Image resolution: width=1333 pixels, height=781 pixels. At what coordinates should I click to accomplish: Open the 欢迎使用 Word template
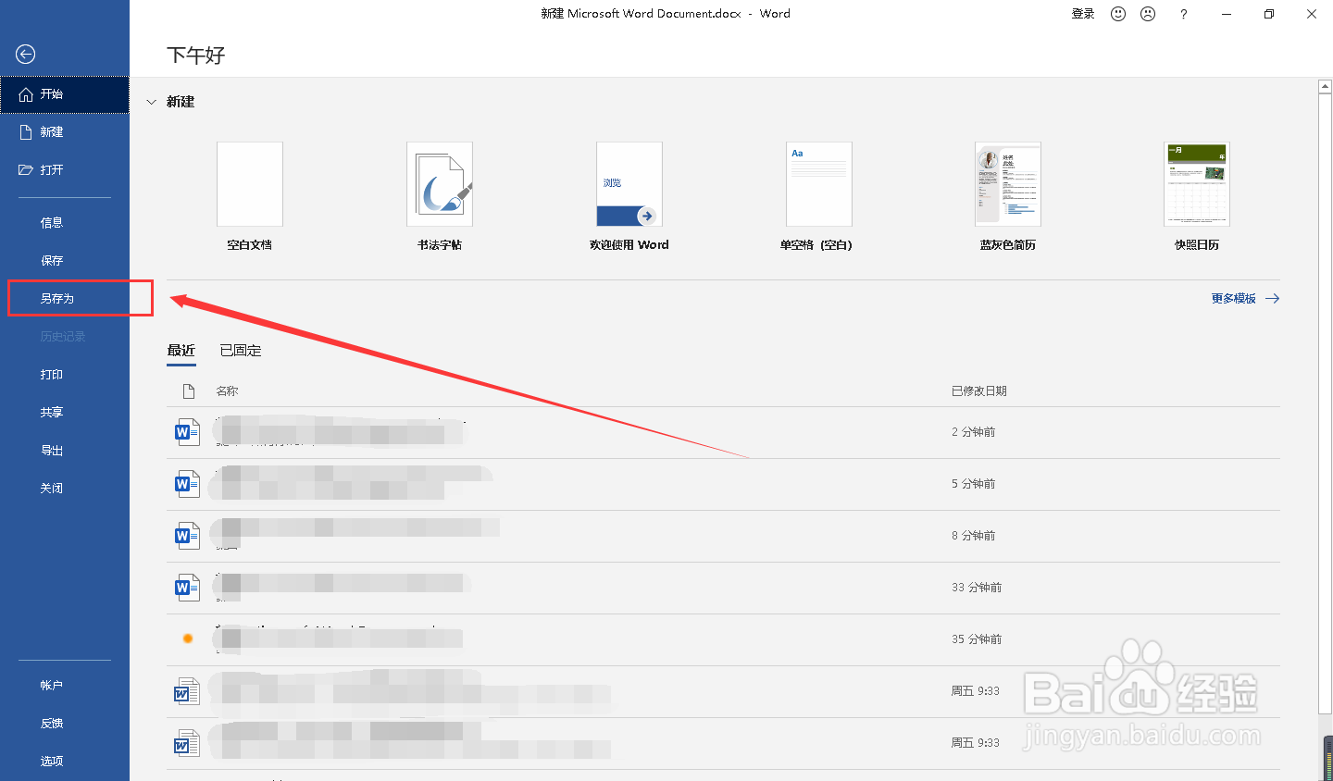click(629, 196)
